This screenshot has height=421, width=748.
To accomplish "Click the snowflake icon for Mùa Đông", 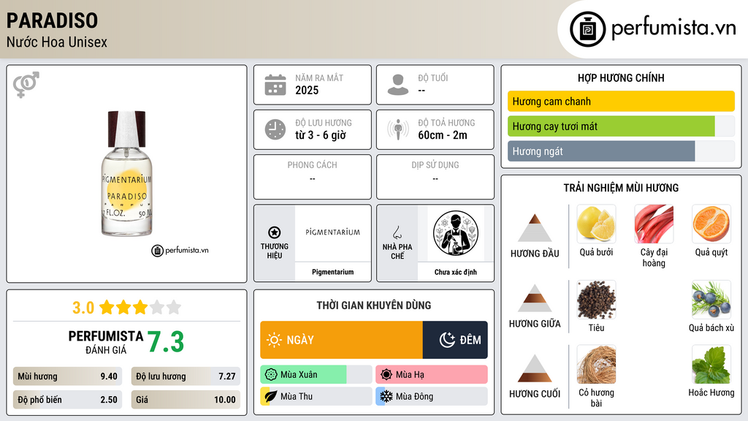I will tap(386, 396).
